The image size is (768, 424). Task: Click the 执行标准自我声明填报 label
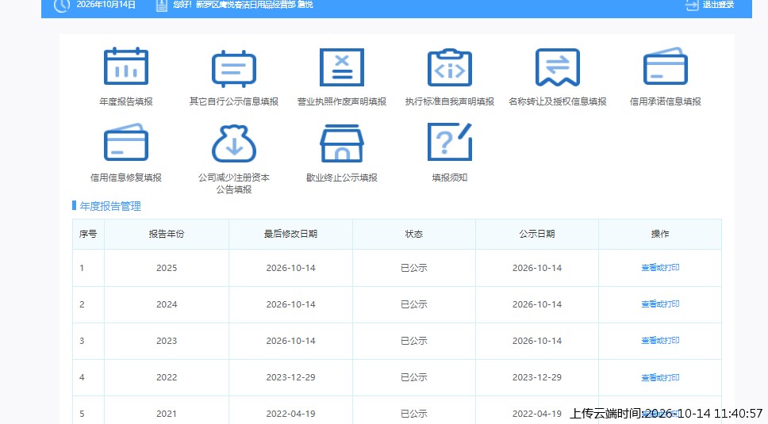(x=449, y=101)
